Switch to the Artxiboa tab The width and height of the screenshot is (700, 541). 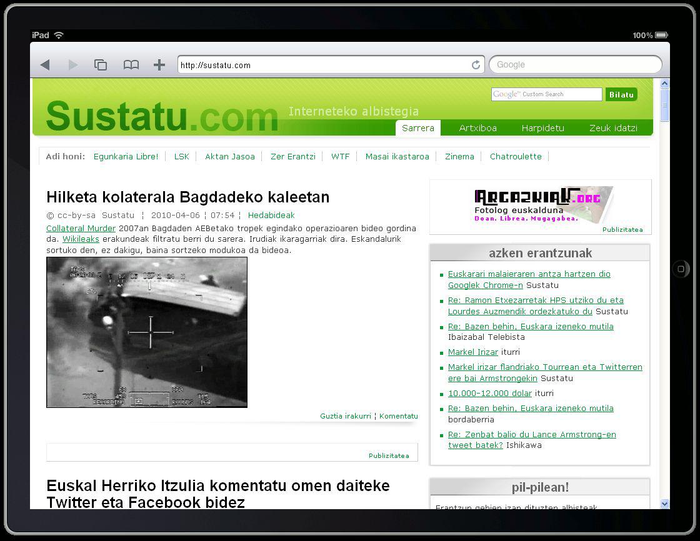pos(477,128)
